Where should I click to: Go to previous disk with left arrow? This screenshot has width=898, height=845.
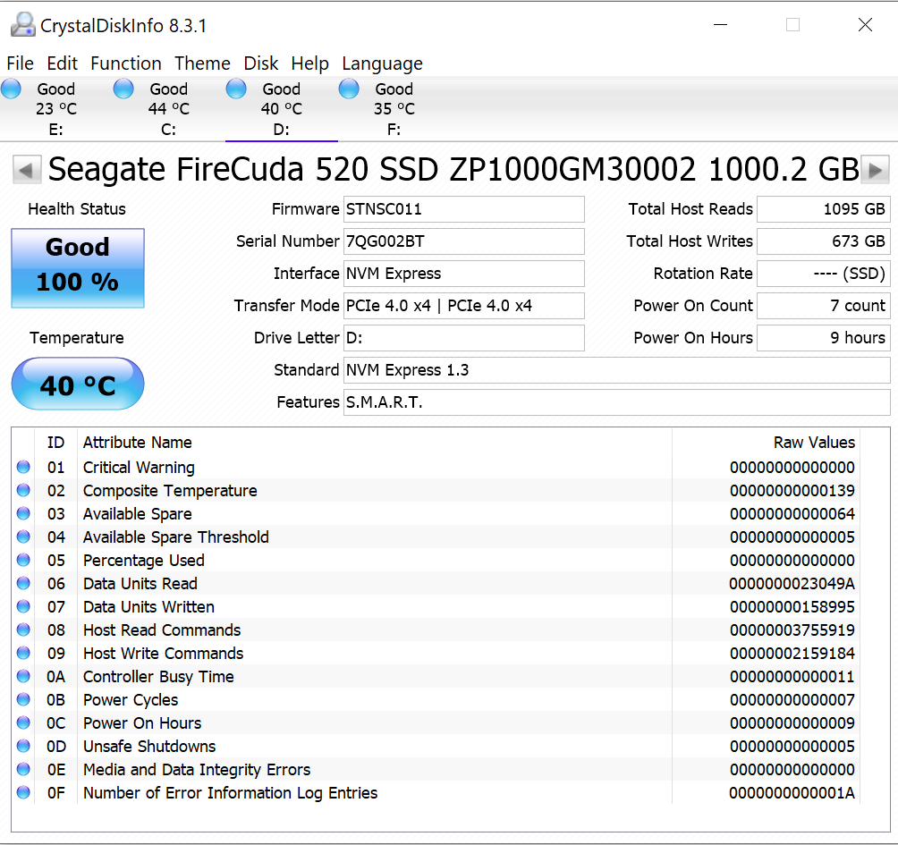click(27, 169)
